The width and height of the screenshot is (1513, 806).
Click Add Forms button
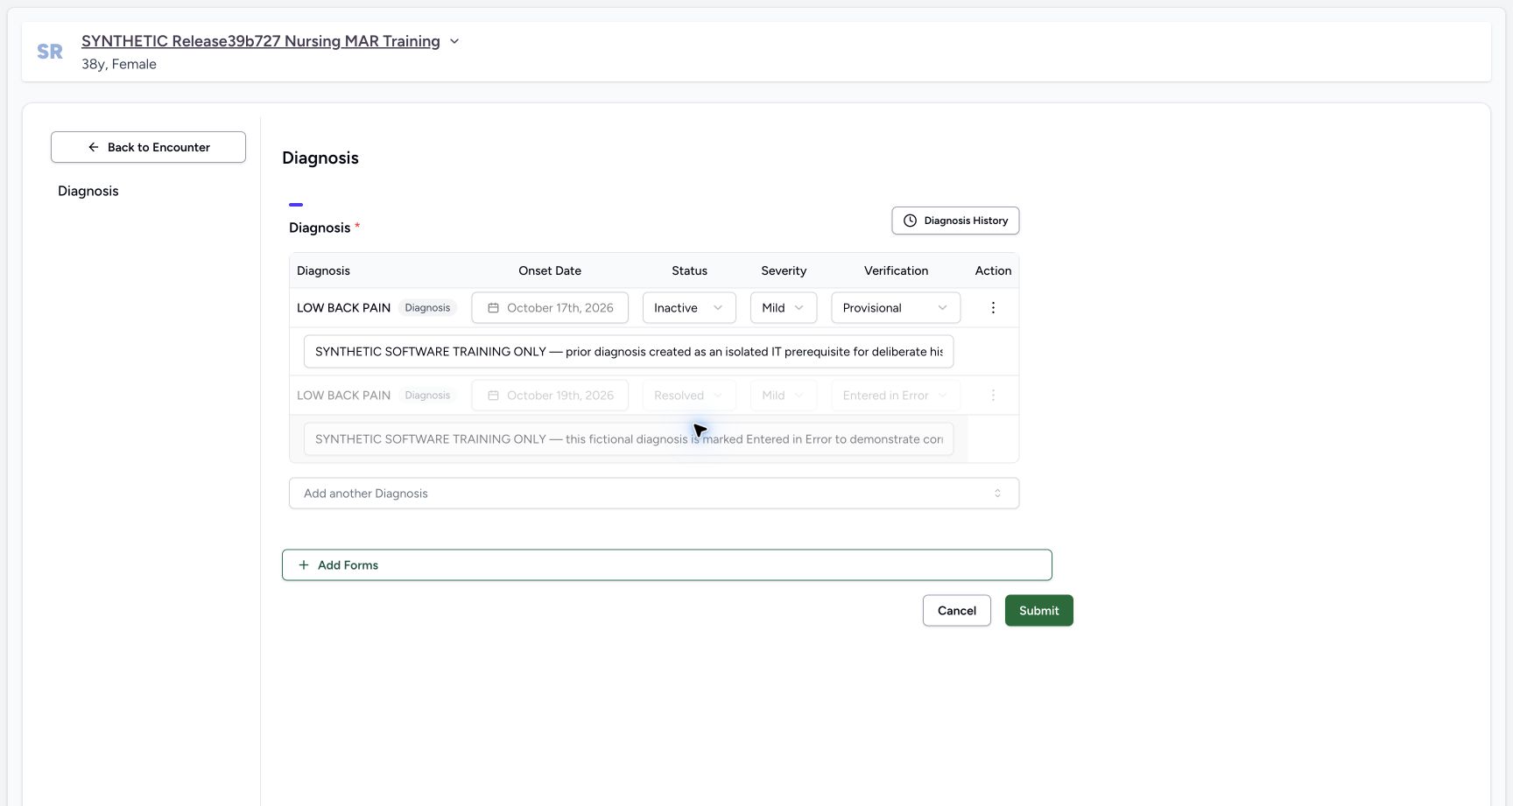pyautogui.click(x=667, y=565)
